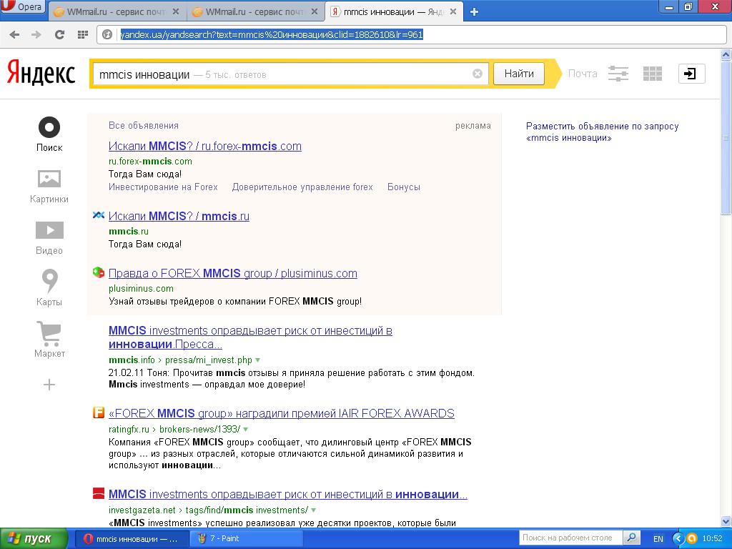Screen dimensions: 732x549
Task: Click the green ru.forex-mmcis.com URL text
Action: tap(150, 161)
